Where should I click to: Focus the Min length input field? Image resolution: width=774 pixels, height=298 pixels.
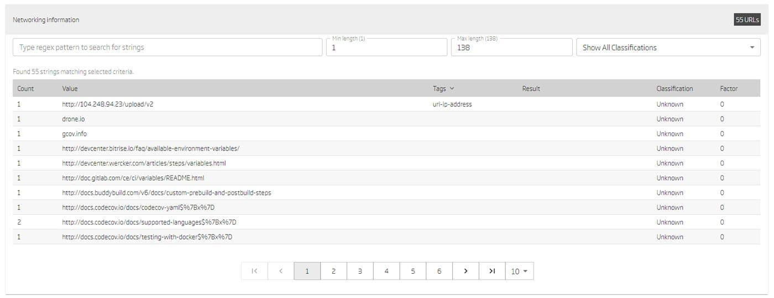(386, 48)
